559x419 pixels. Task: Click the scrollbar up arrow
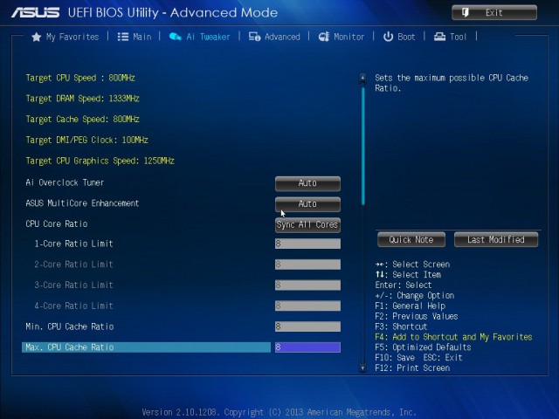(362, 78)
